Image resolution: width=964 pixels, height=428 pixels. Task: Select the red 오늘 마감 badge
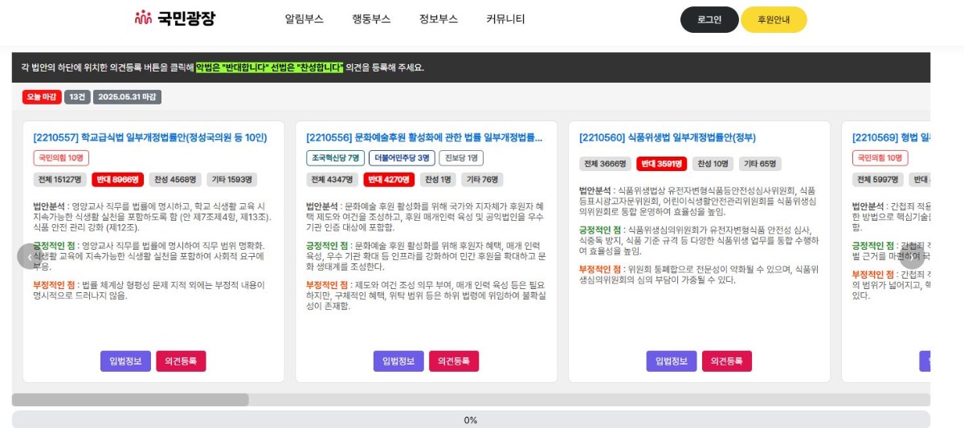[x=42, y=97]
